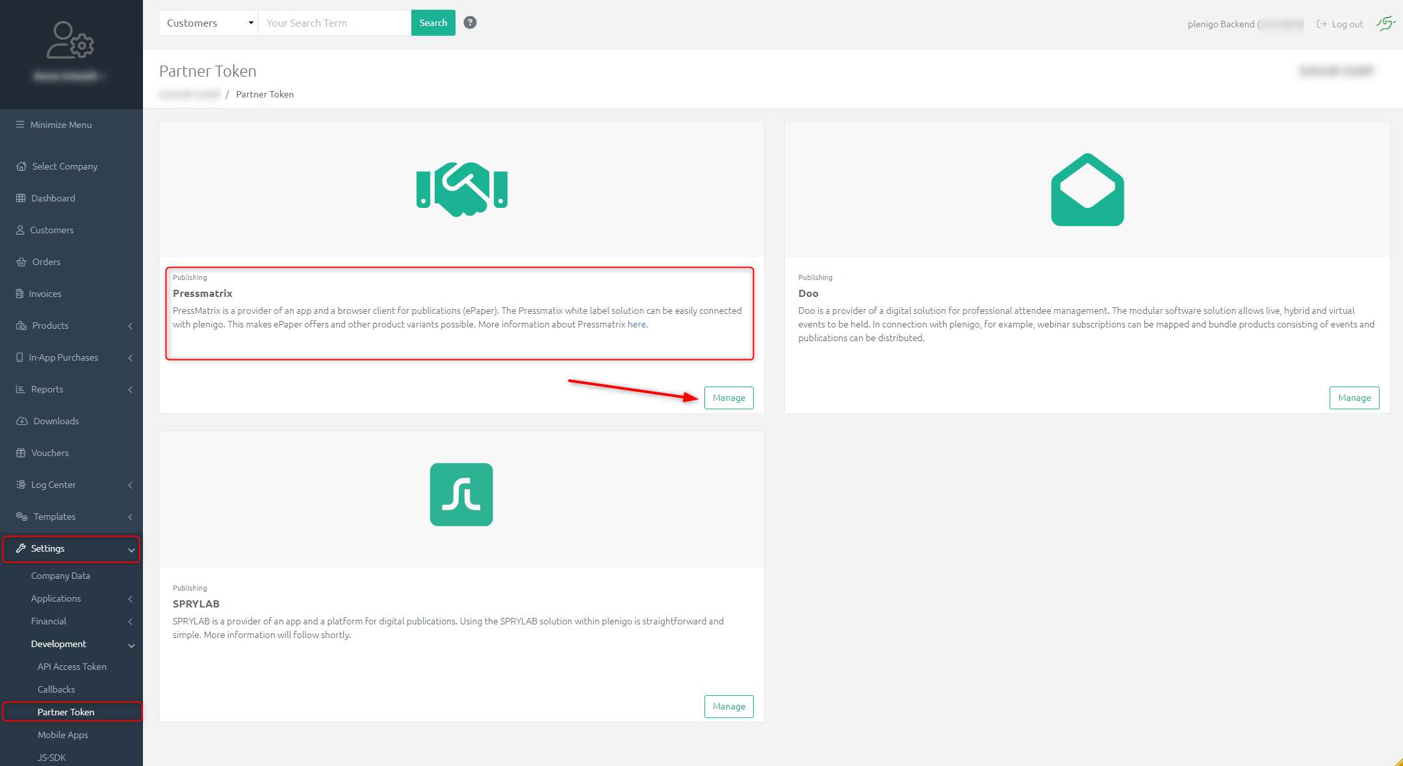Click the Log out arrow icon

1321,24
